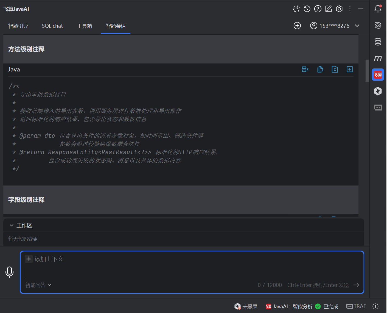Click the user account avatar icon
Screen dimensions: 387x313
(313, 26)
